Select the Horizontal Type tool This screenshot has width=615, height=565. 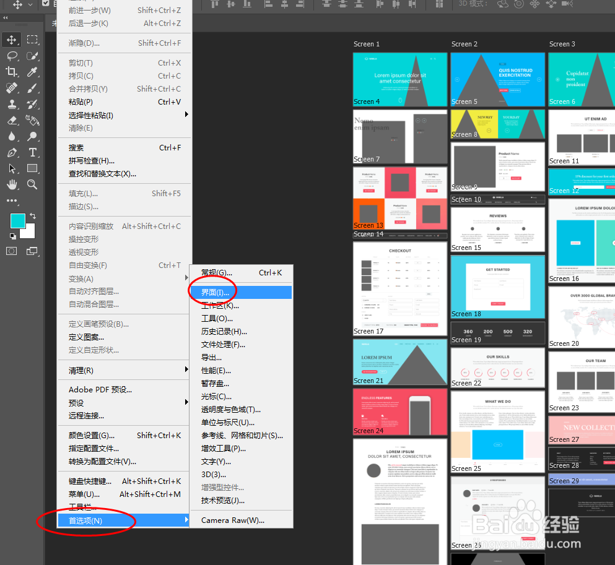[x=32, y=152]
